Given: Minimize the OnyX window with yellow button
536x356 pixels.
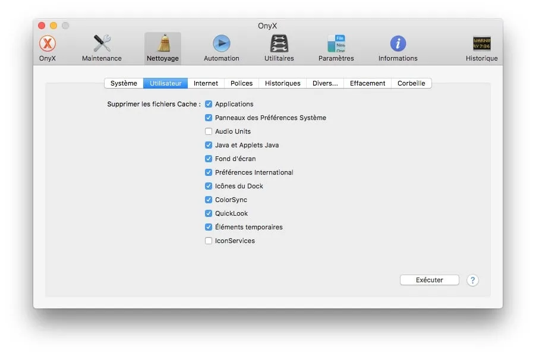Looking at the screenshot, I should tap(53, 26).
